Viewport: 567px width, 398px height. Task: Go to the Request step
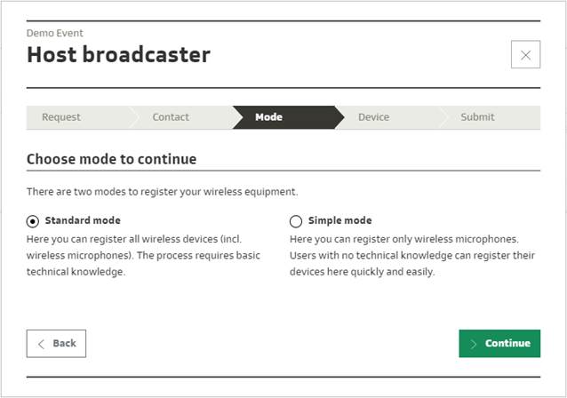tap(61, 117)
